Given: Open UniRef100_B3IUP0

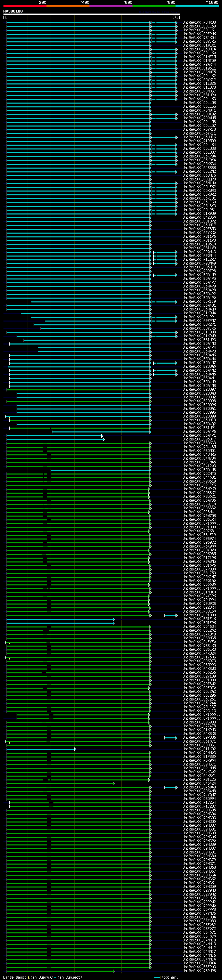Looking at the screenshot, I should 199,95.
